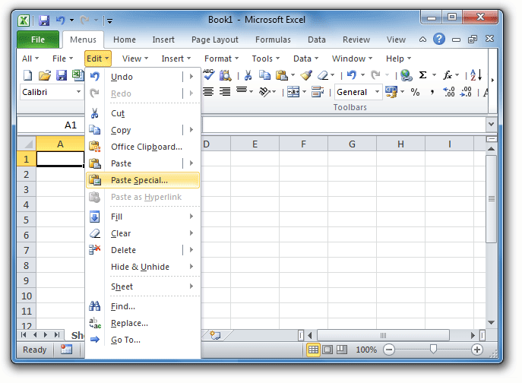Click the Format Painter brush icon
This screenshot has height=383, width=522.
306,75
